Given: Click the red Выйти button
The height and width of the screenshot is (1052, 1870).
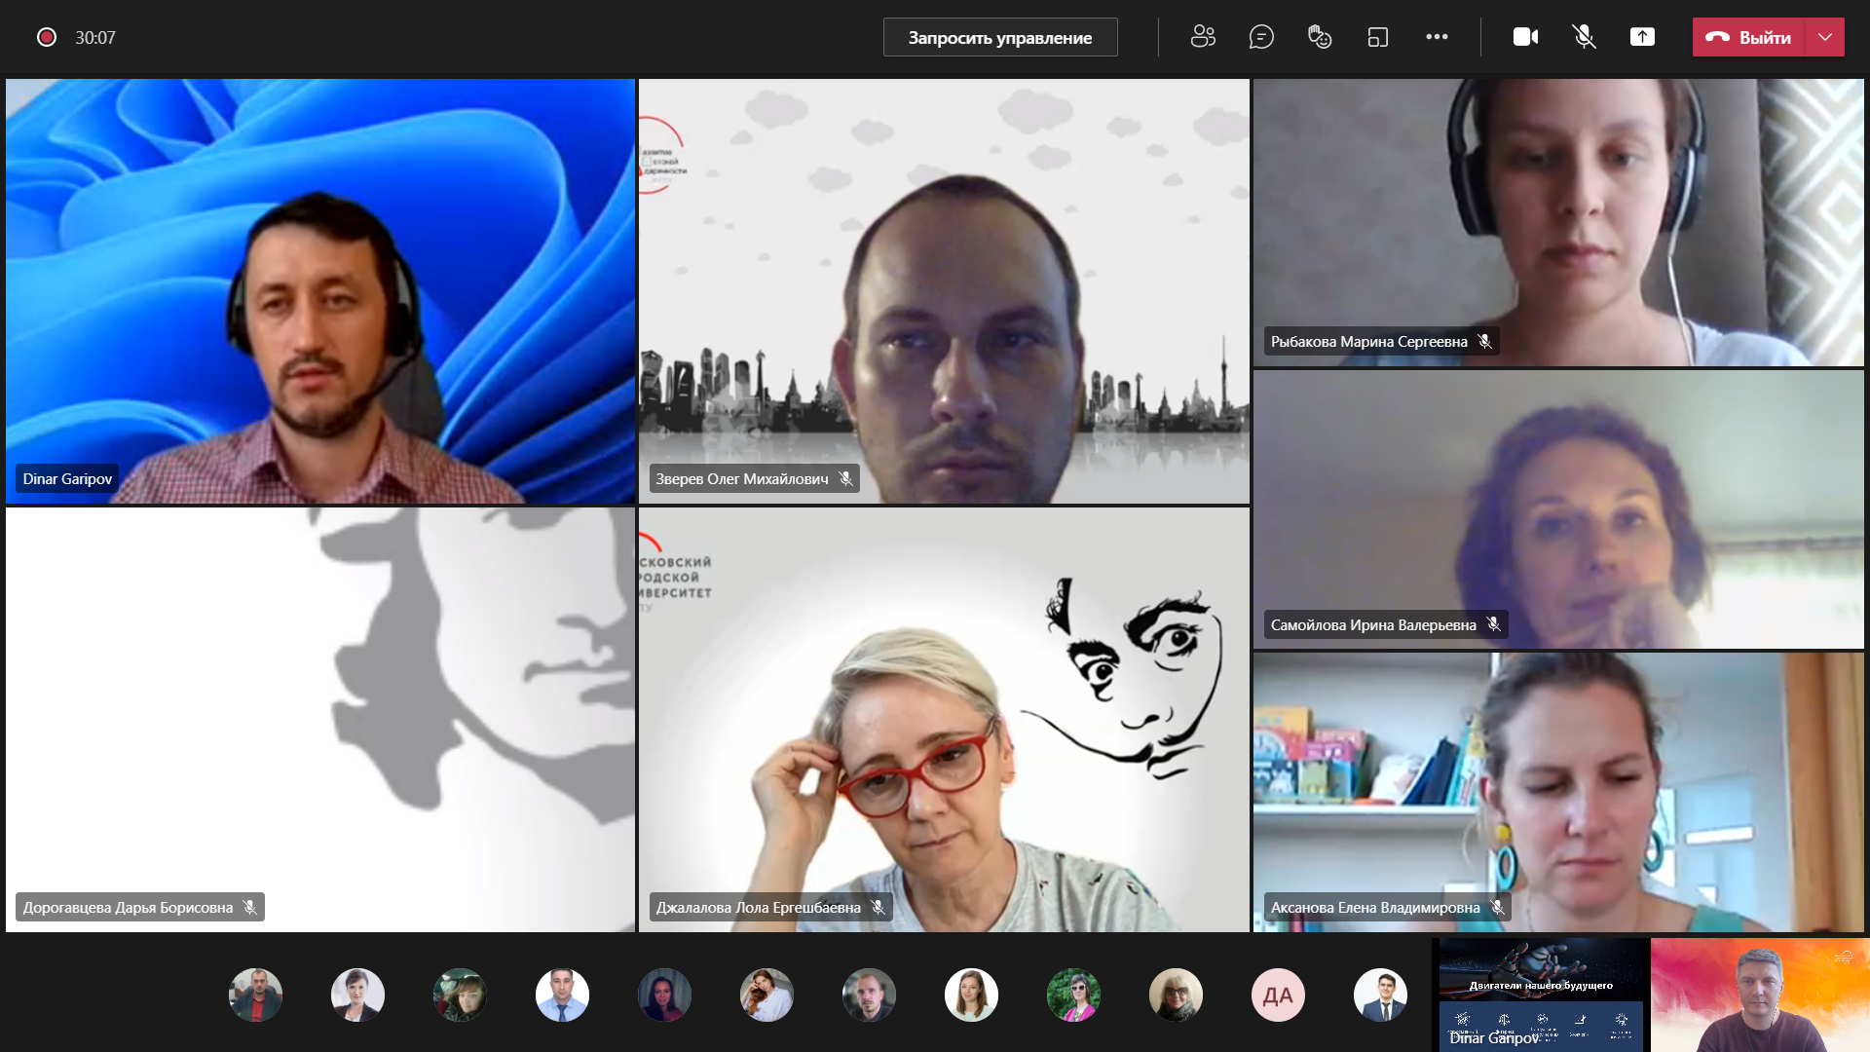Looking at the screenshot, I should point(1750,37).
